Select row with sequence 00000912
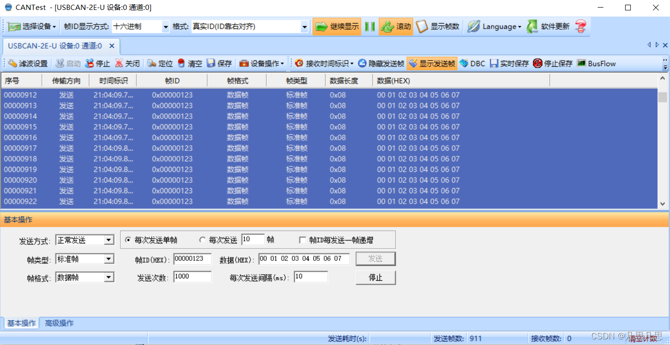Image resolution: width=670 pixels, height=345 pixels. pyautogui.click(x=329, y=95)
